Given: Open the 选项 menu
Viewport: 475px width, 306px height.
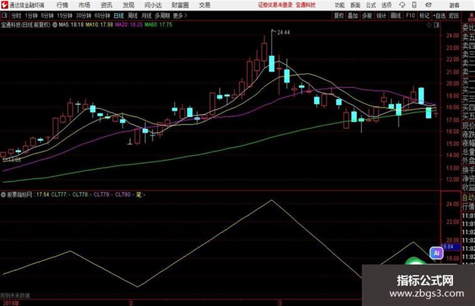Looking at the screenshot, I should (x=386, y=5).
